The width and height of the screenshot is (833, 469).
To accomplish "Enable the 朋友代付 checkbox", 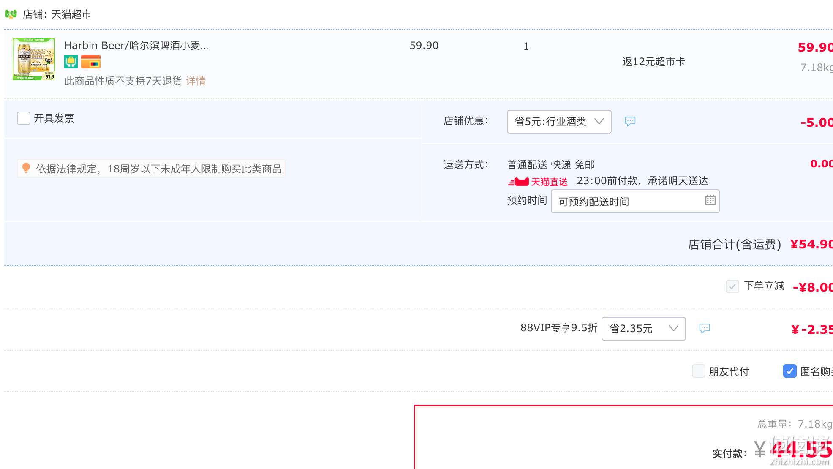I will pyautogui.click(x=699, y=371).
